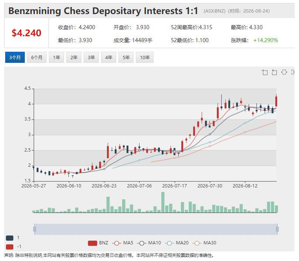Click the left handle of zoom slider
This screenshot has height=261, width=299.
coord(34,229)
